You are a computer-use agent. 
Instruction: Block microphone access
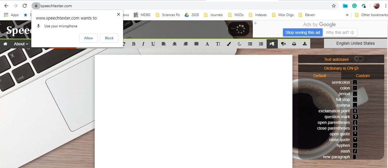tap(109, 38)
